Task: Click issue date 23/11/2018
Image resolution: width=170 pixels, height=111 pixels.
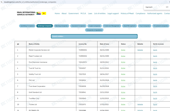Action: click(x=104, y=92)
